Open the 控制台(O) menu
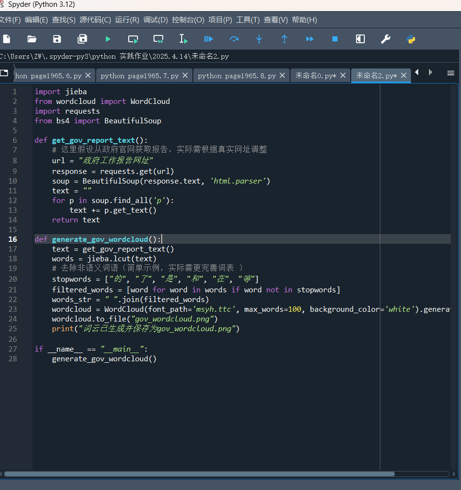 [188, 20]
